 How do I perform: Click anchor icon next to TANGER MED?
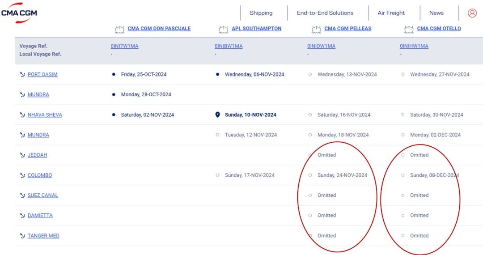(22, 236)
